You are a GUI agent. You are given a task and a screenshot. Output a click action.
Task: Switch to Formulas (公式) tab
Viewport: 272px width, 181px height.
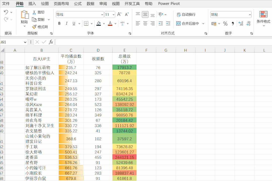[x=78, y=4]
